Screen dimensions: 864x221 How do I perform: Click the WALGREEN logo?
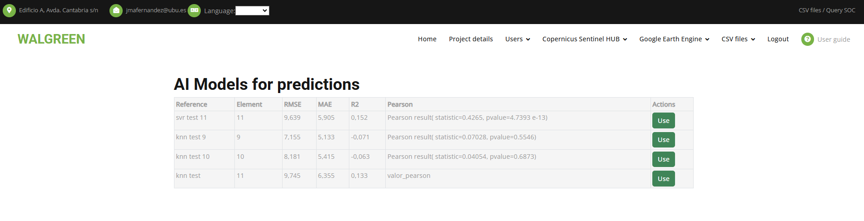point(51,39)
